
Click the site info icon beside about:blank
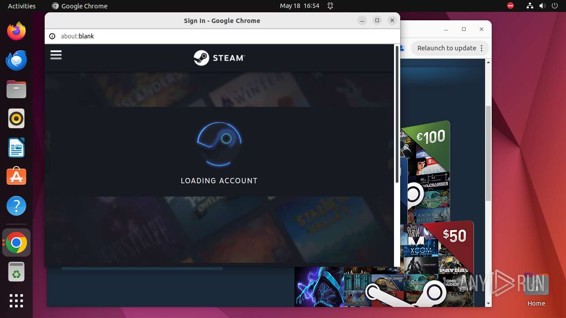[x=52, y=36]
